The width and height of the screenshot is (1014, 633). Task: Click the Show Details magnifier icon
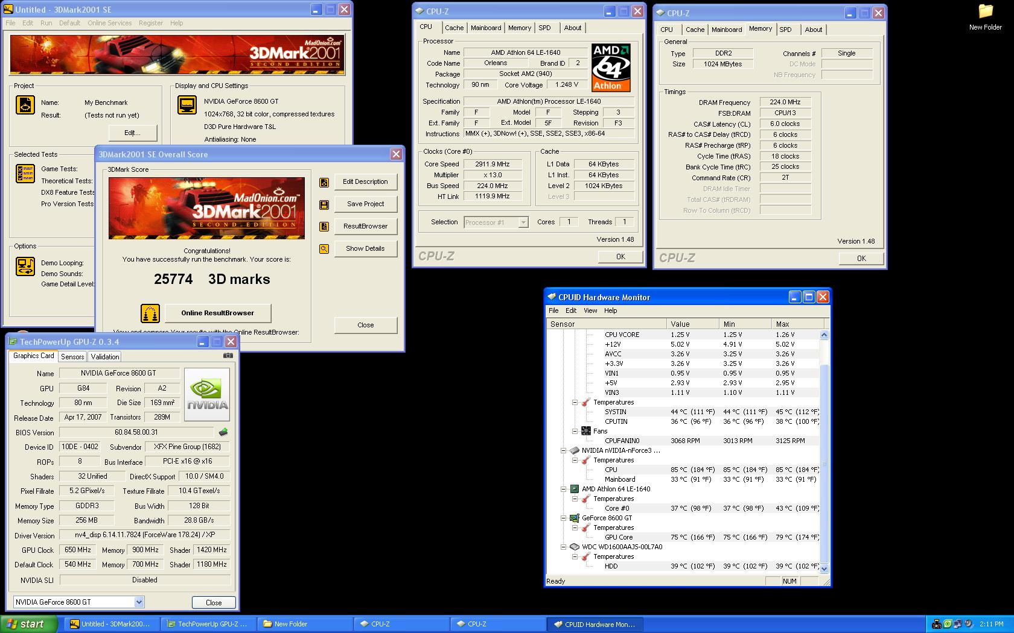[324, 249]
